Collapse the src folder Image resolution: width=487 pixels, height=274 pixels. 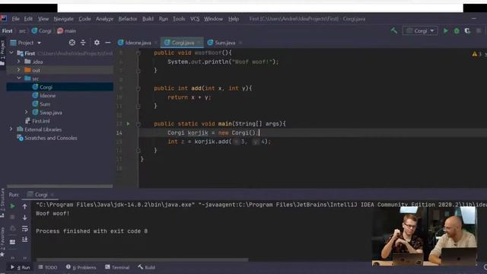coord(18,78)
